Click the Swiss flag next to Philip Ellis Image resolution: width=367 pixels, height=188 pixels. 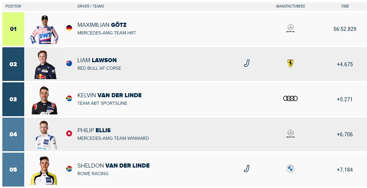pyautogui.click(x=69, y=133)
